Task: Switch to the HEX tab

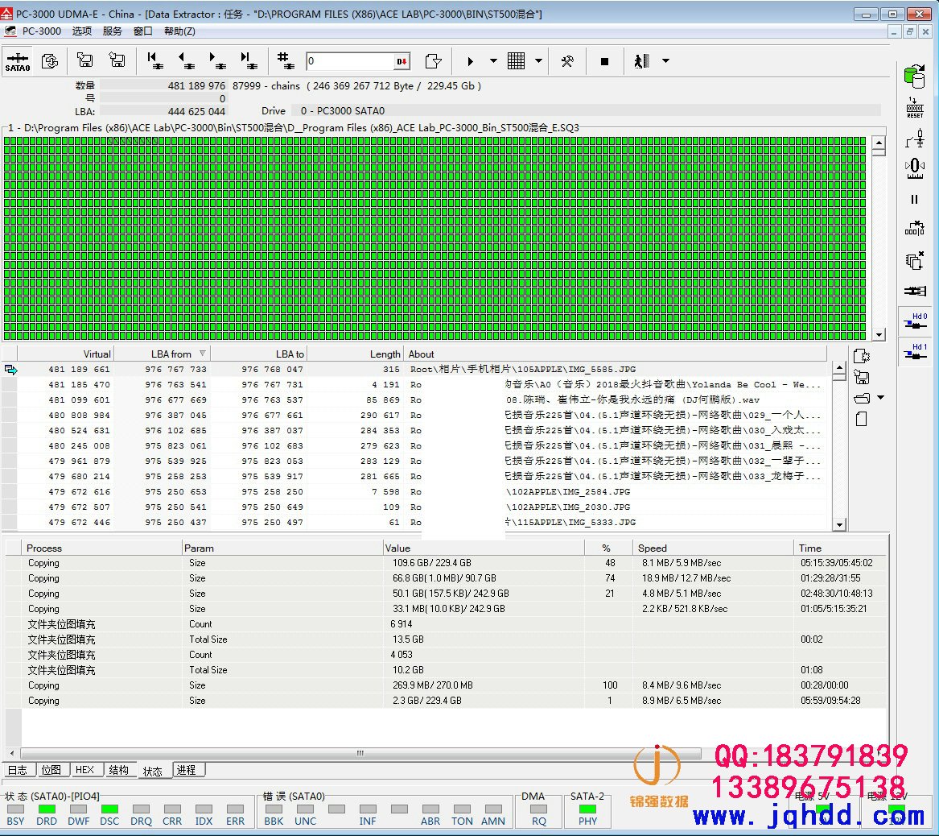Action: 85,770
